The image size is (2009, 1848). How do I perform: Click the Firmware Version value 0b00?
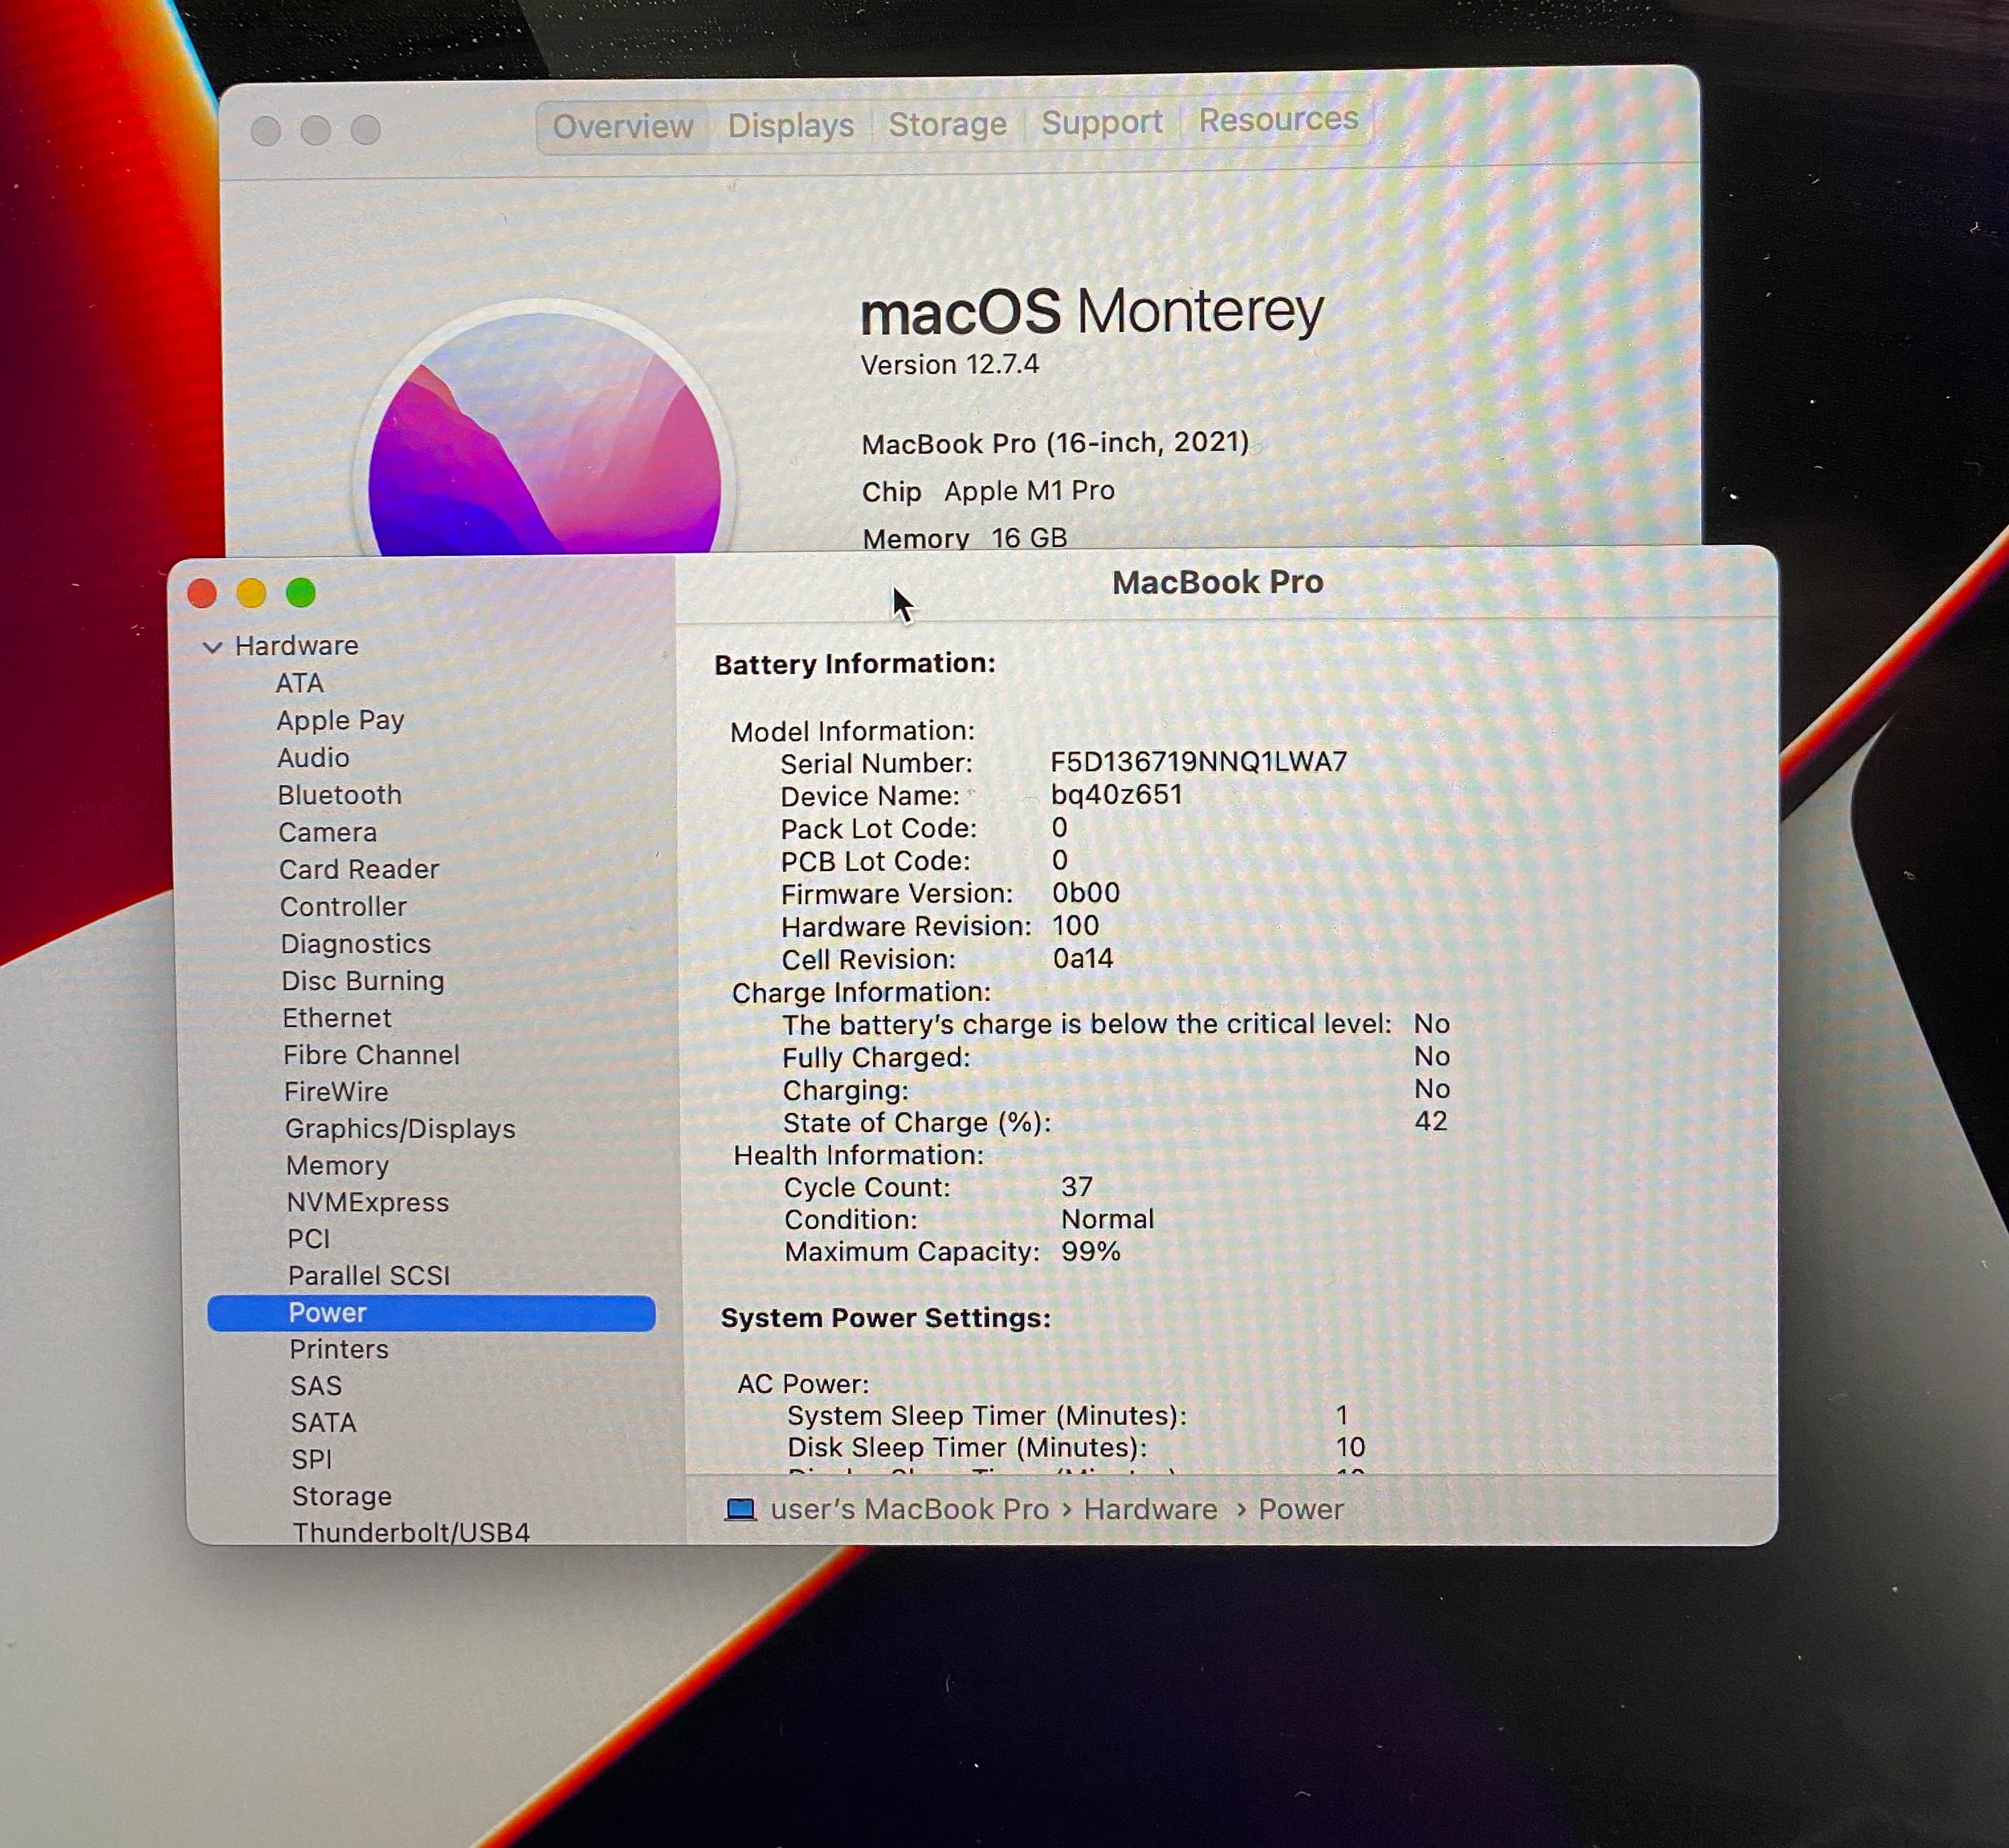(x=1086, y=893)
